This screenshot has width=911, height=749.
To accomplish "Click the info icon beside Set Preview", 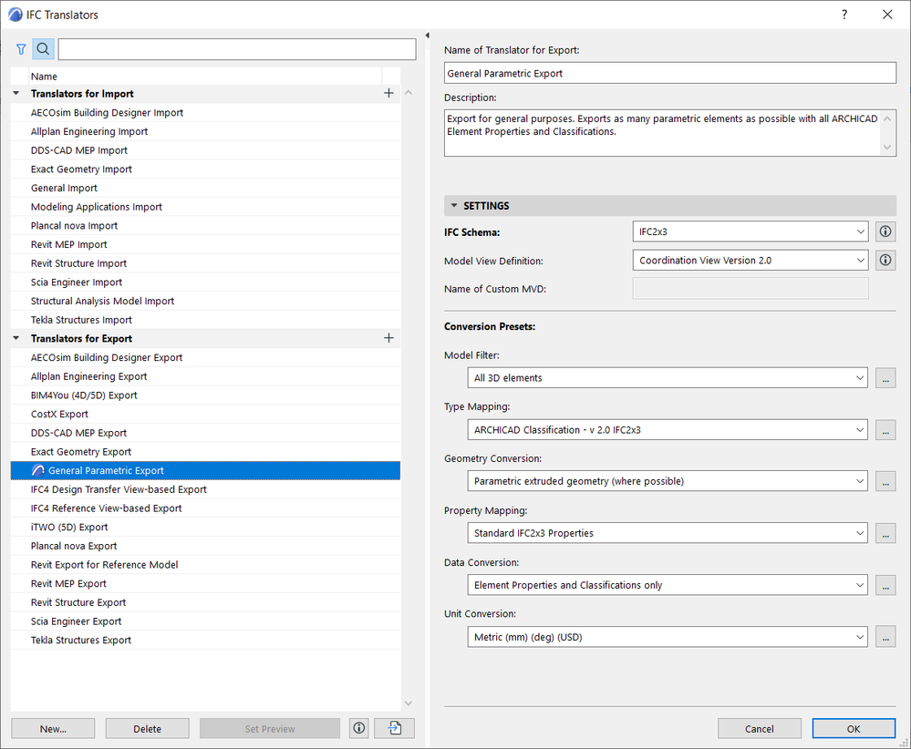I will point(358,728).
